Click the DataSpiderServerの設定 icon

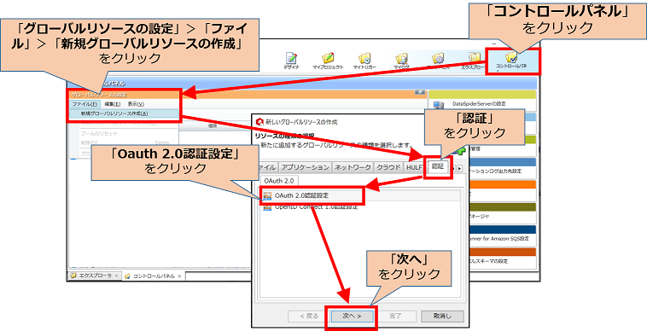tap(439, 105)
